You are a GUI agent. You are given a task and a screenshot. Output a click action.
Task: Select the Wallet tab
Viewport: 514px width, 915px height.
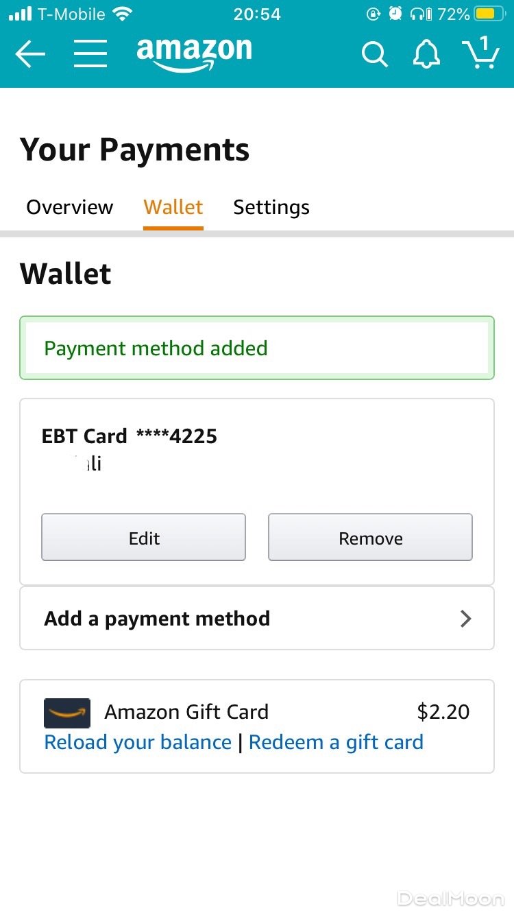[x=173, y=207]
